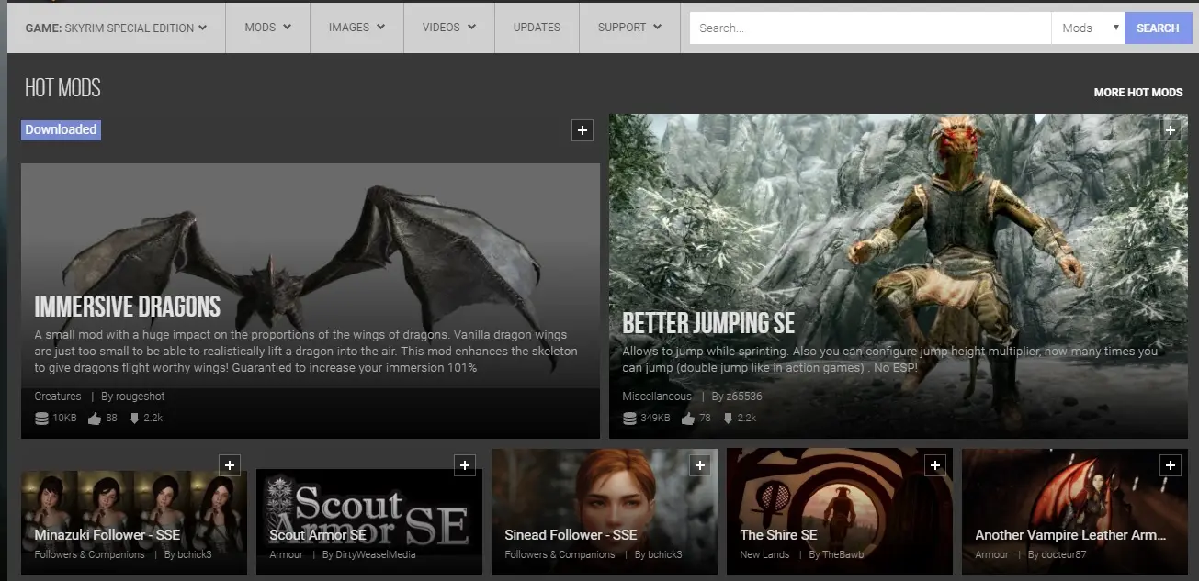Click the plus icon on Scout Armor SE card
Image resolution: width=1199 pixels, height=581 pixels.
(x=465, y=465)
